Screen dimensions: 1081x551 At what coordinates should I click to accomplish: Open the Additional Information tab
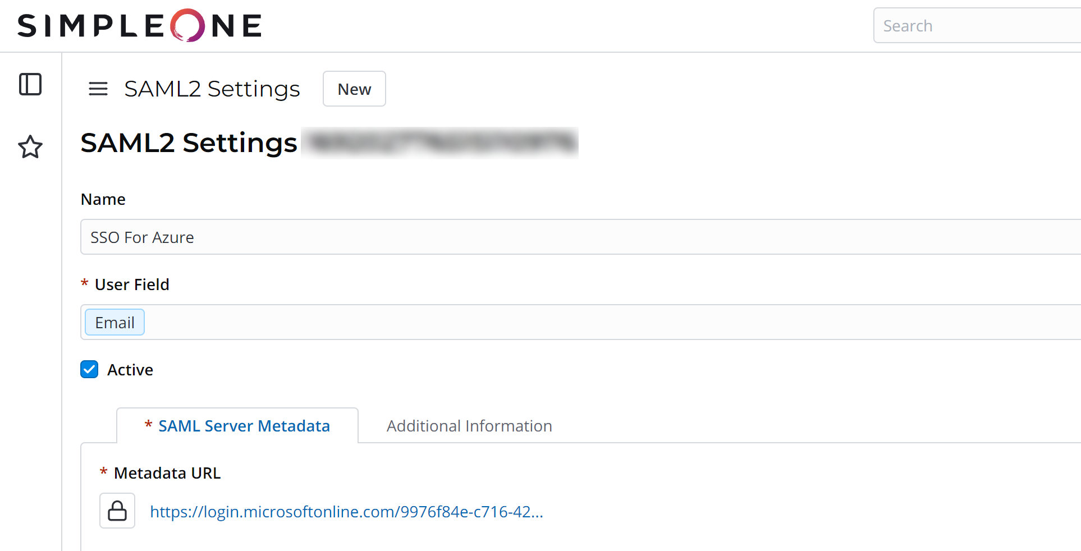[469, 426]
